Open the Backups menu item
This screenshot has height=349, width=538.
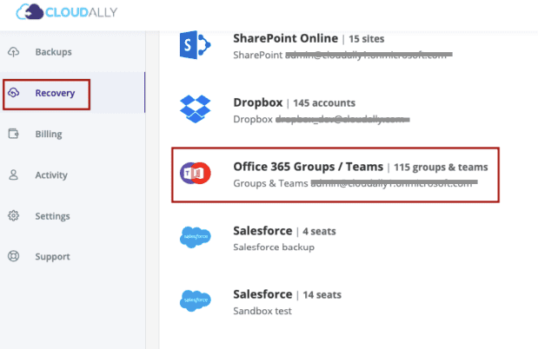coord(54,52)
